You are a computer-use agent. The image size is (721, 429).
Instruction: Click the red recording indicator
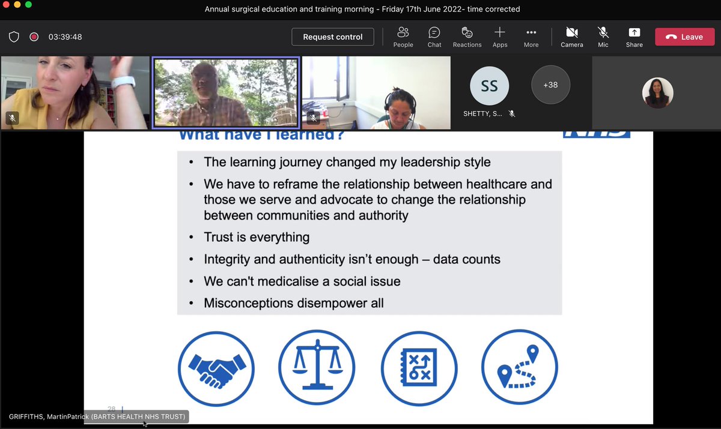coord(34,37)
